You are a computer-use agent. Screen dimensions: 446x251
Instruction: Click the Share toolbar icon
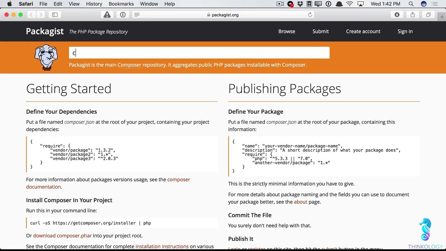[x=413, y=15]
